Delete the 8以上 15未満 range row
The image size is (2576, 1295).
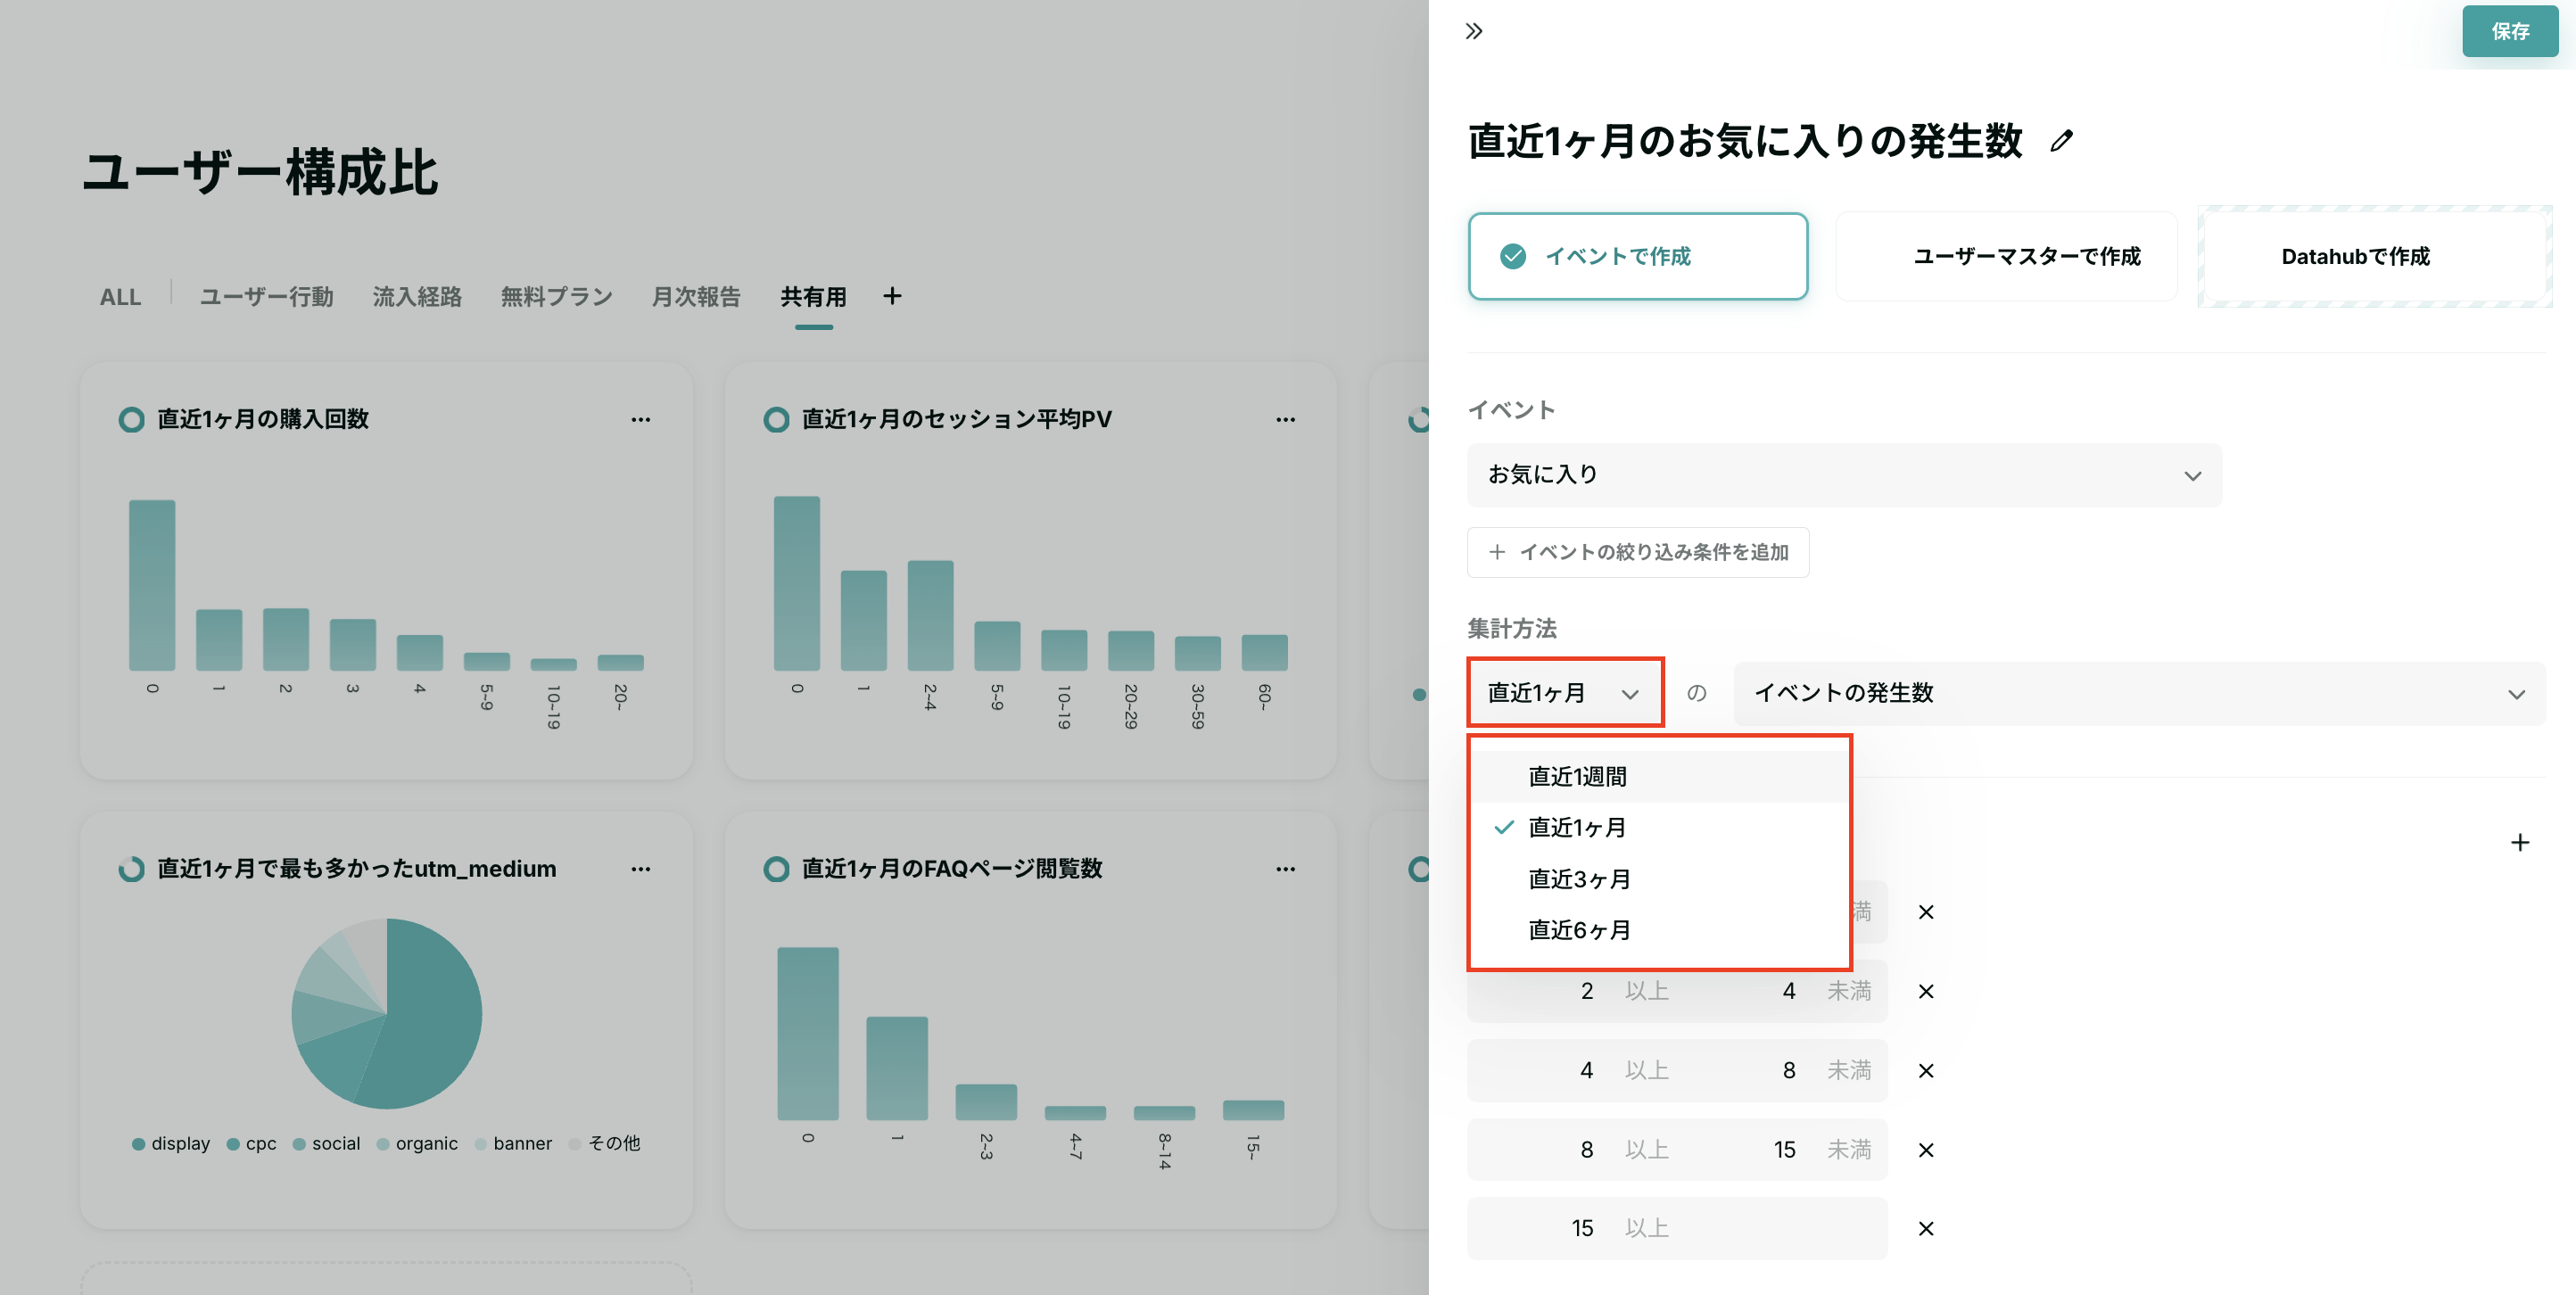coord(1925,1150)
